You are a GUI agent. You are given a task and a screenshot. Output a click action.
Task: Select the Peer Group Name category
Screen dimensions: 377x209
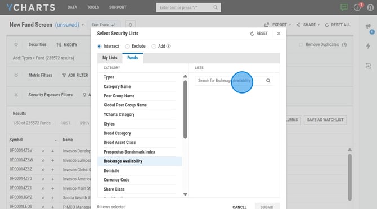click(x=140, y=96)
